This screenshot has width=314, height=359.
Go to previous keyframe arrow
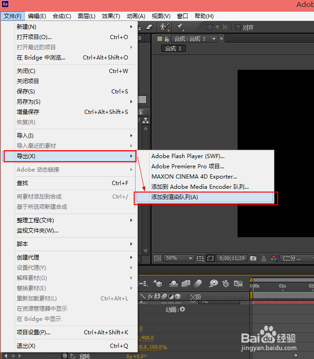(6, 356)
